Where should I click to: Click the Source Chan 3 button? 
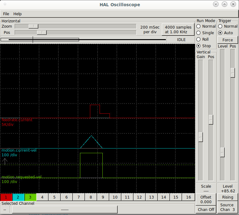[227, 207]
